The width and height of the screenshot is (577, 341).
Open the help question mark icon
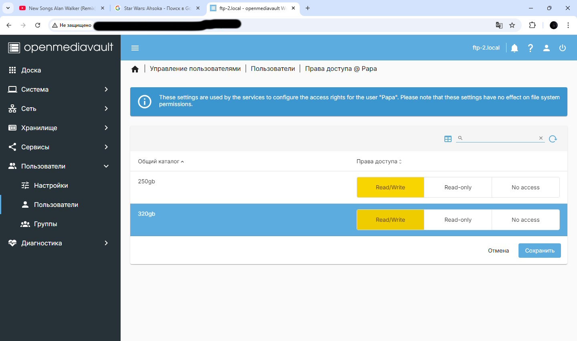point(531,48)
